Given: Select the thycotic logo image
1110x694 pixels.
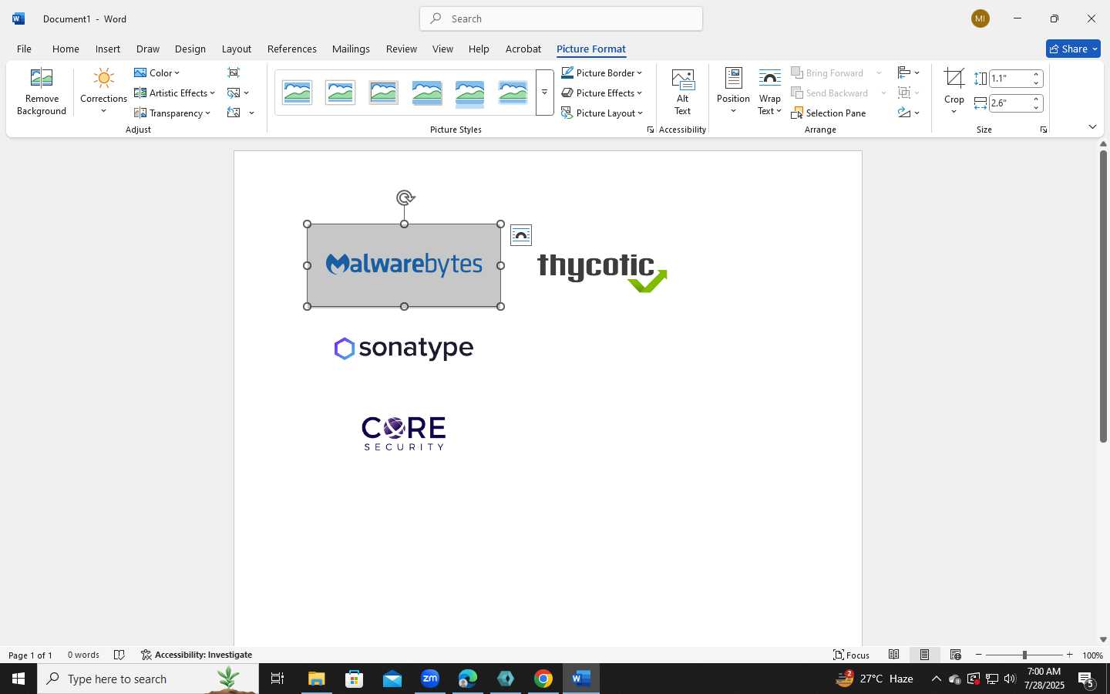Looking at the screenshot, I should point(602,273).
